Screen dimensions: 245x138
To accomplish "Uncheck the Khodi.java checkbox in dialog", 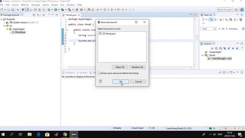I will (100, 33).
